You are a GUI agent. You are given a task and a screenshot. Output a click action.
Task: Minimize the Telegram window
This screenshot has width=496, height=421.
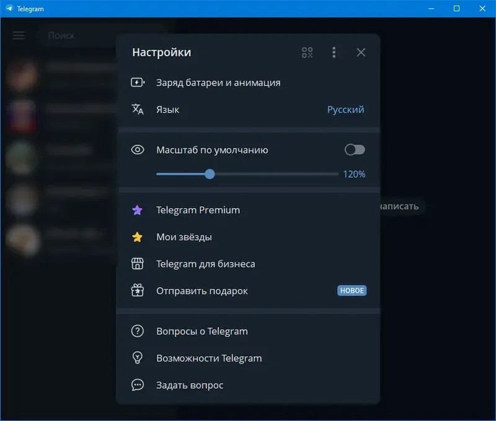point(431,9)
